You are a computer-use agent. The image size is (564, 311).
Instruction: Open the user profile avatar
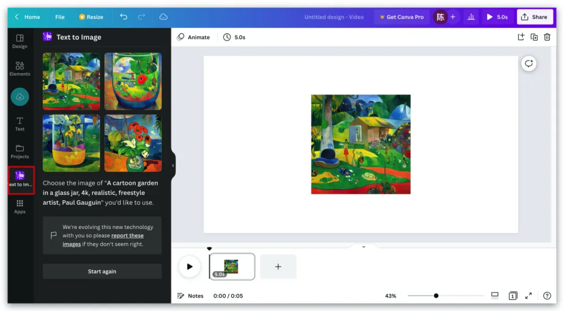click(440, 17)
